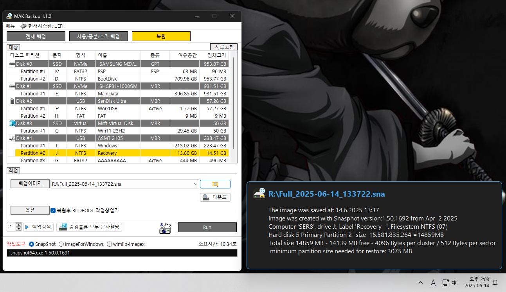Show hidden tray icons chevron
The height and width of the screenshot is (292, 506).
421,283
